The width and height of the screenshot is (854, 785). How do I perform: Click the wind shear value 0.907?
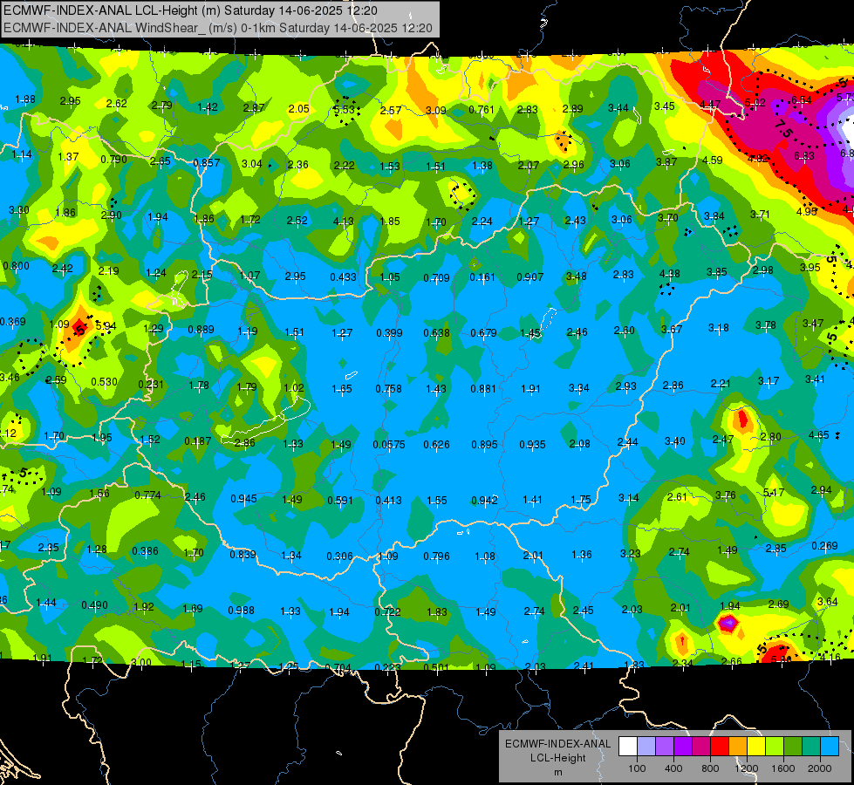[x=530, y=277]
